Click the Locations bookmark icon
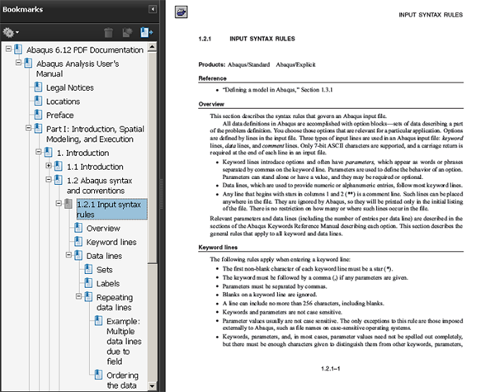 [x=38, y=101]
